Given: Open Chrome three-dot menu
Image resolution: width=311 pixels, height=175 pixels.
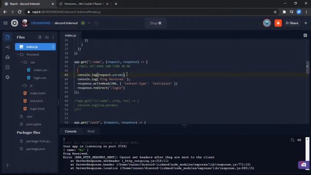Looking at the screenshot, I should (x=307, y=12).
